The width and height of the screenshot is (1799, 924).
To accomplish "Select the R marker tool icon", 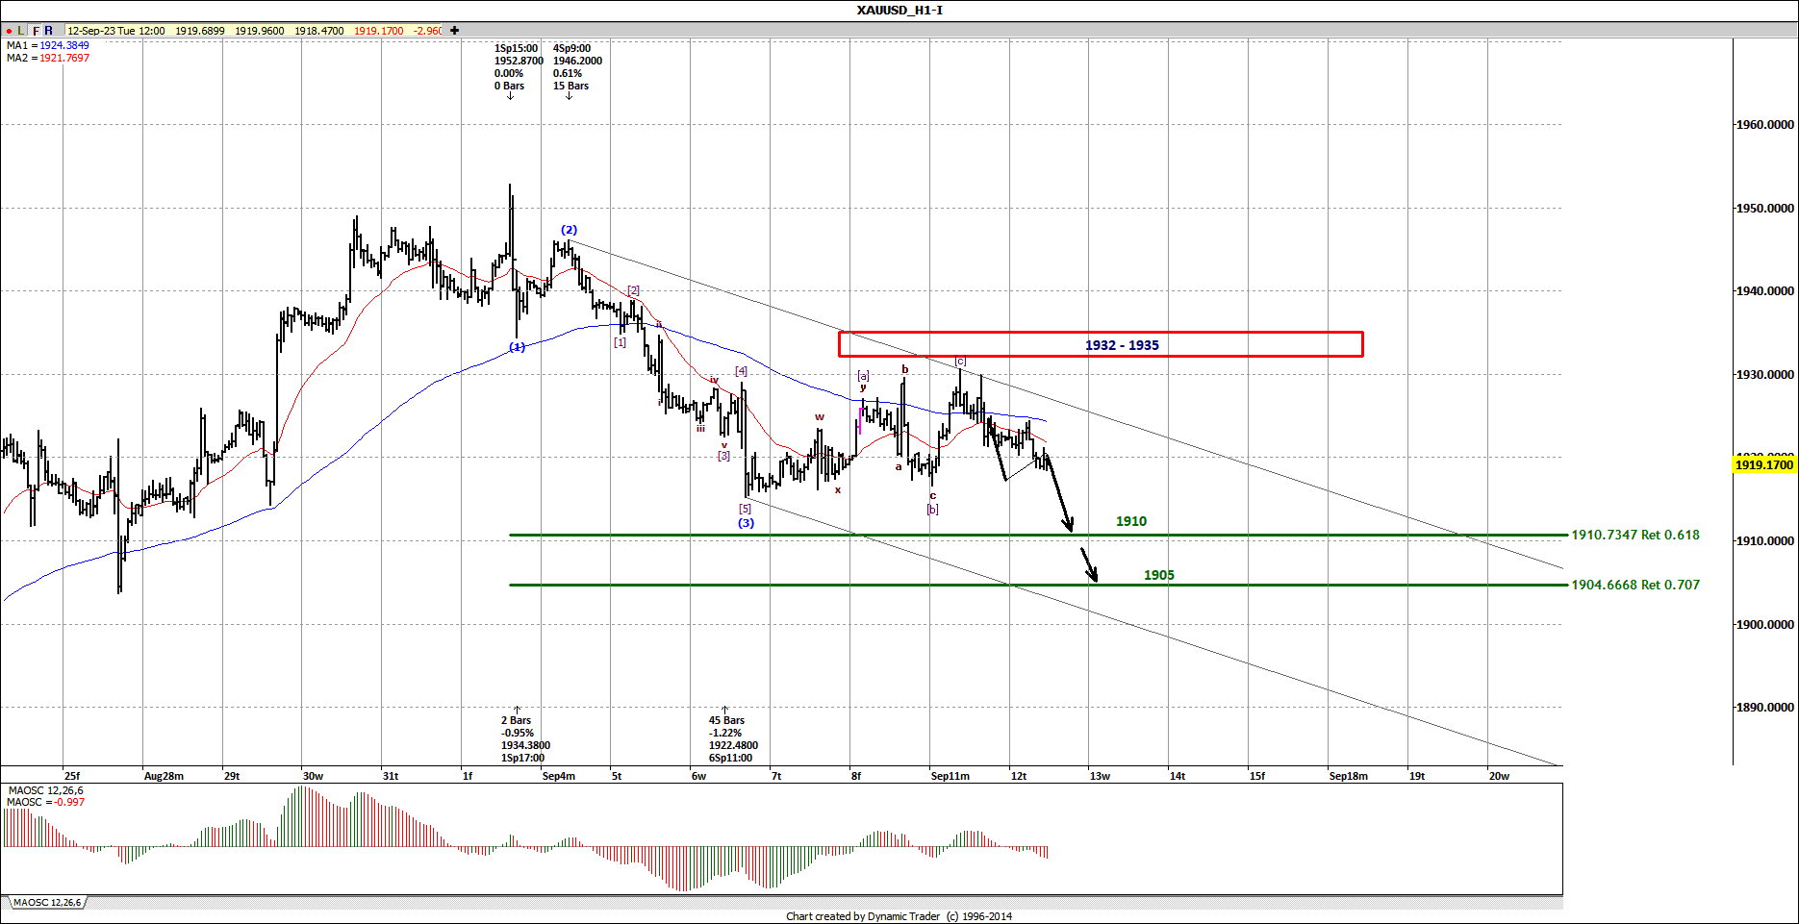I will (x=48, y=30).
